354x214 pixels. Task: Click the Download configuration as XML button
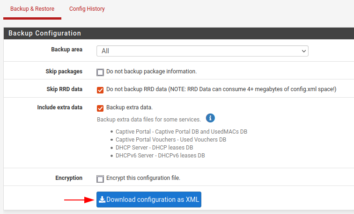coord(149,200)
